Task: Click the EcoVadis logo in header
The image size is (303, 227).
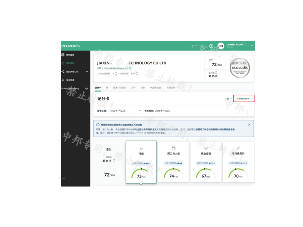Action: (70, 46)
